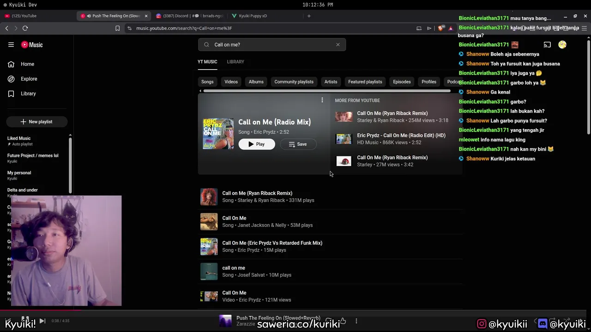
Task: Click the Brave Shields lion icon
Action: 440,28
